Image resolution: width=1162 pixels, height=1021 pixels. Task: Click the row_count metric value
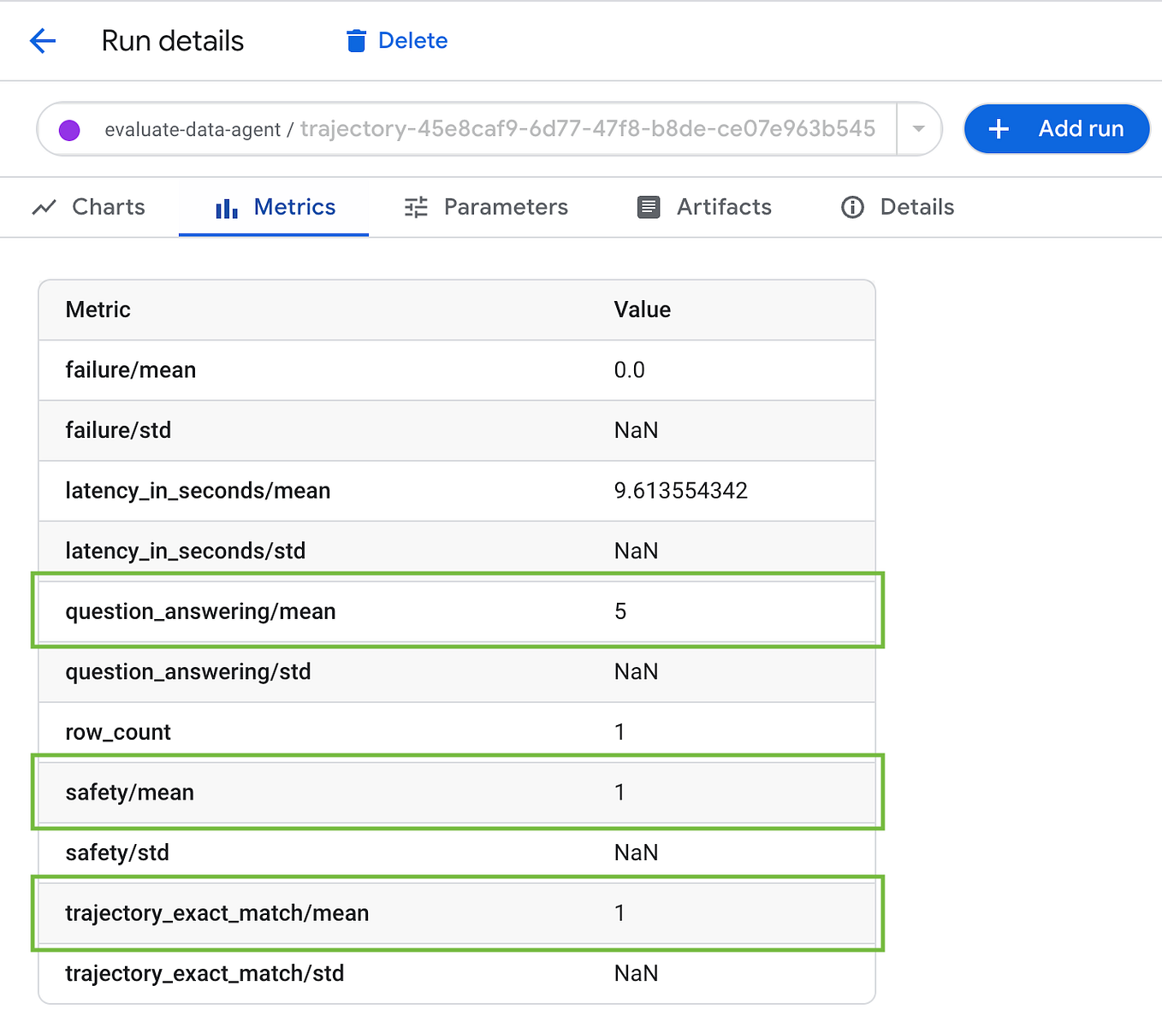pyautogui.click(x=620, y=731)
